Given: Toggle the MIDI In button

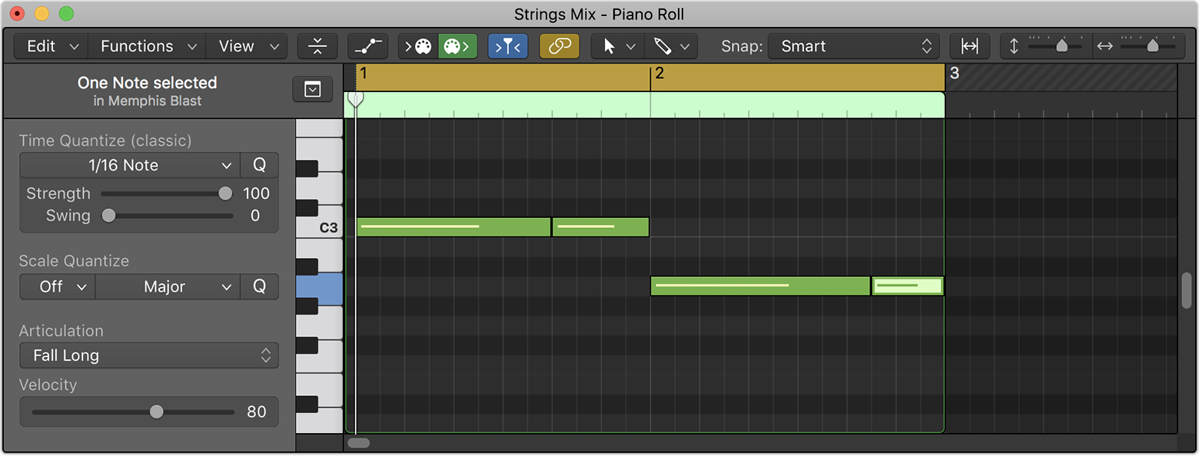Looking at the screenshot, I should (418, 46).
